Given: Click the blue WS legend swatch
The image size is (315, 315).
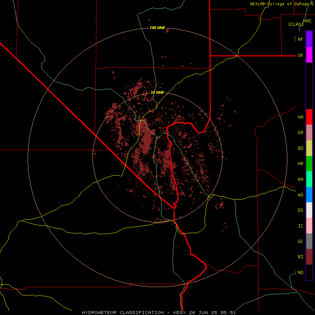Looking at the screenshot, I should (x=309, y=195).
